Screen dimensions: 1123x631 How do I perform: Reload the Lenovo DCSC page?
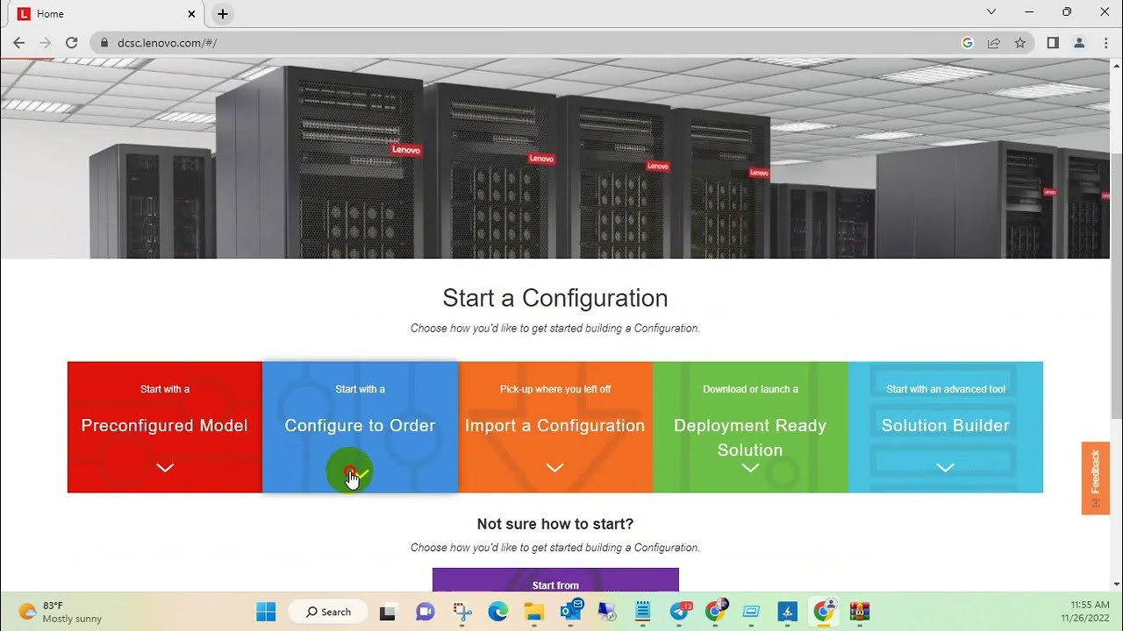[72, 42]
